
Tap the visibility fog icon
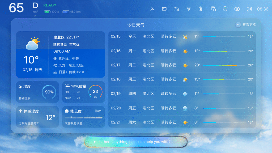(67, 111)
